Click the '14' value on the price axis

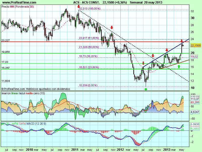tap(192, 74)
